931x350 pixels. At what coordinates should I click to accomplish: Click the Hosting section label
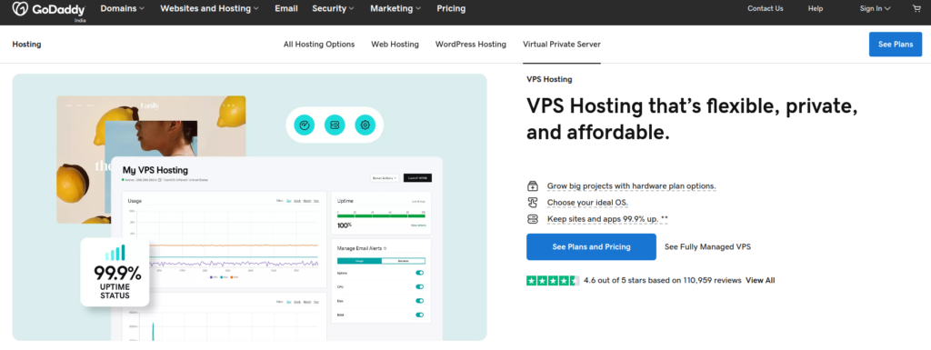pos(26,45)
